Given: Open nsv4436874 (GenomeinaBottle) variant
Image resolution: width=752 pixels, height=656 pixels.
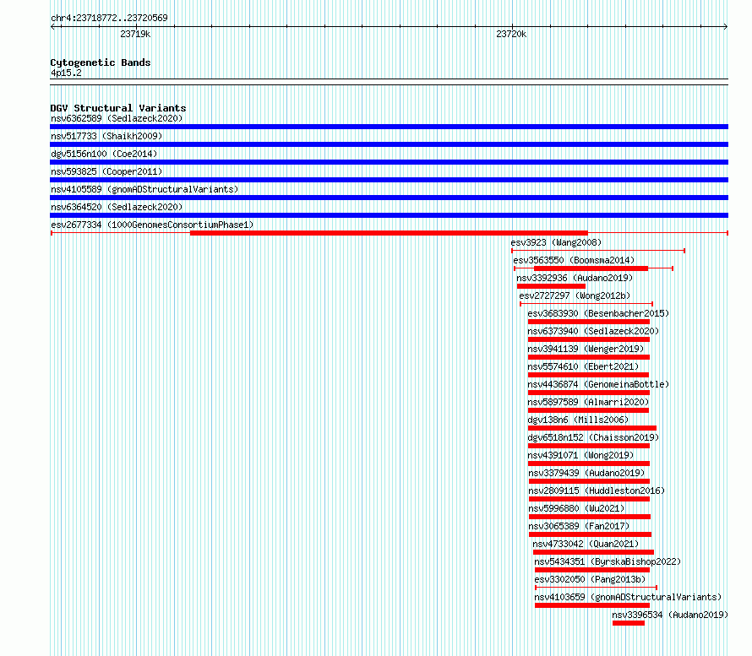Looking at the screenshot, I should point(598,384).
